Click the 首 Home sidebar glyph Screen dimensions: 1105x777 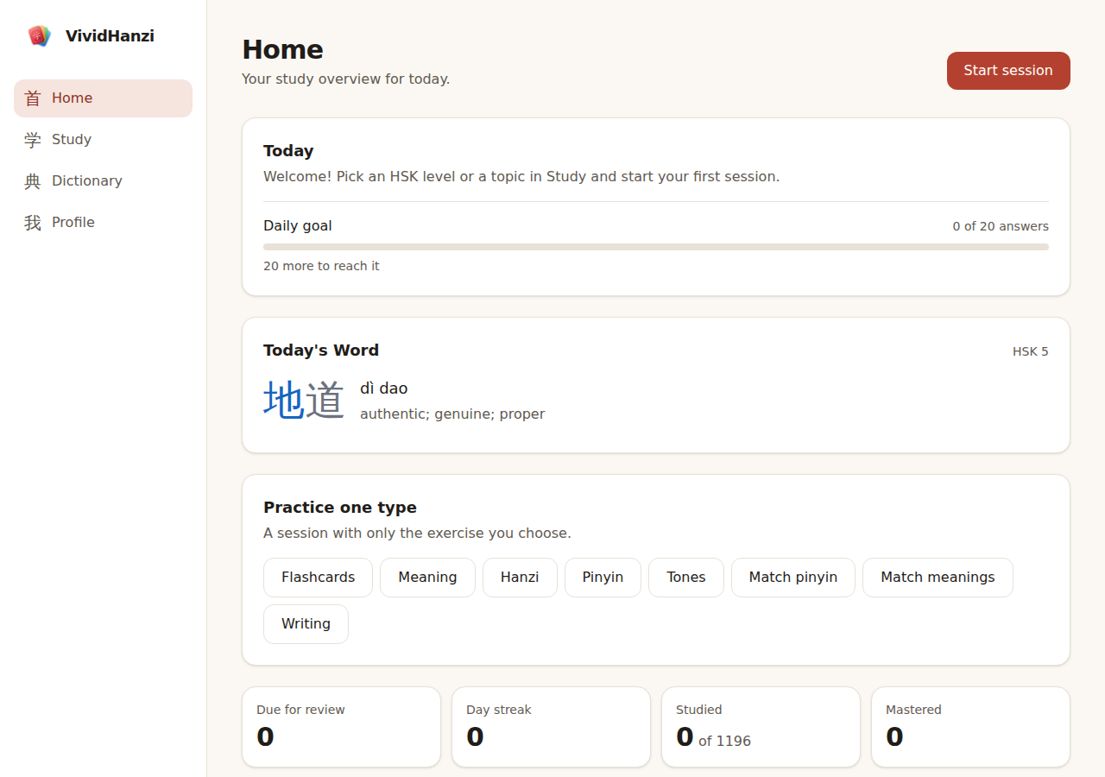(x=33, y=98)
